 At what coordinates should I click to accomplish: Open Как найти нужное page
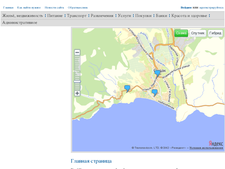29,8
